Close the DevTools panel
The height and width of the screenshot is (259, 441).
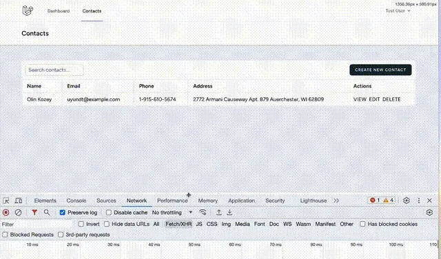click(x=429, y=200)
